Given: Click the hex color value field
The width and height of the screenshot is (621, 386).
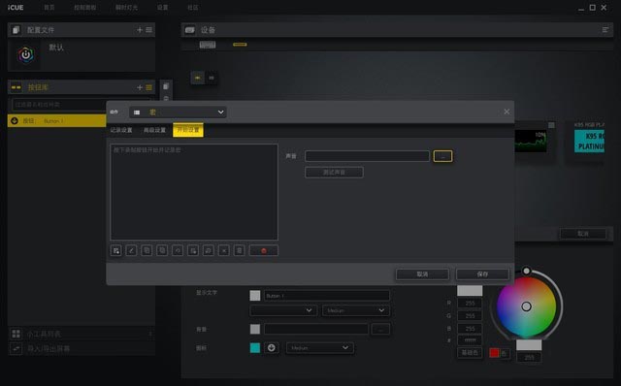Looking at the screenshot, I should point(470,340).
